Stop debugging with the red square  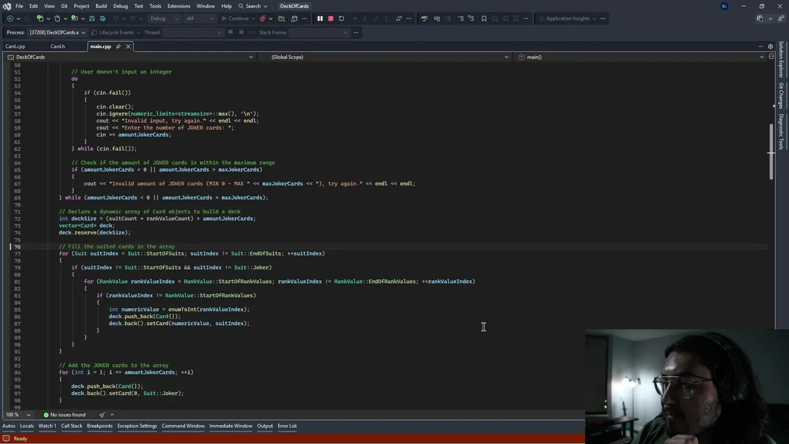330,18
